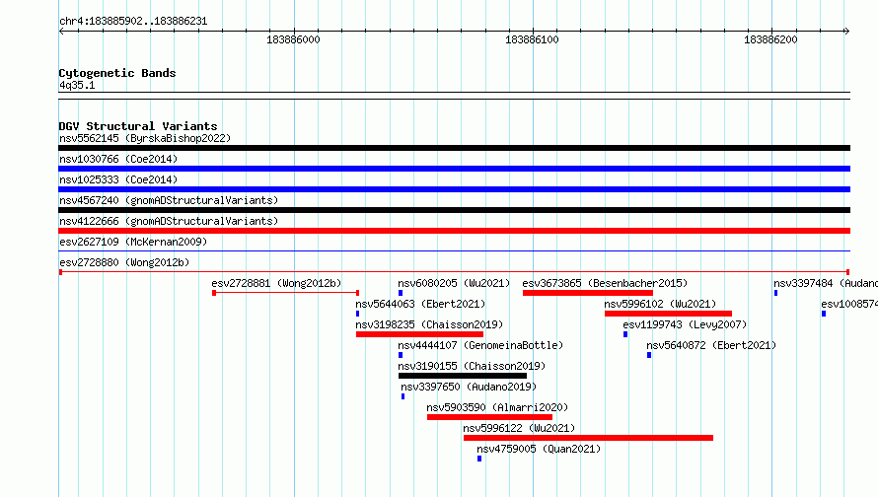Click the blue marker under nsv6080205
Screen dimensions: 878x497
click(x=401, y=293)
